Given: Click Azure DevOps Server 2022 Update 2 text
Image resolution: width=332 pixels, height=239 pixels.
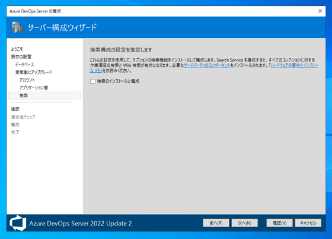Looking at the screenshot, I should (x=81, y=224).
